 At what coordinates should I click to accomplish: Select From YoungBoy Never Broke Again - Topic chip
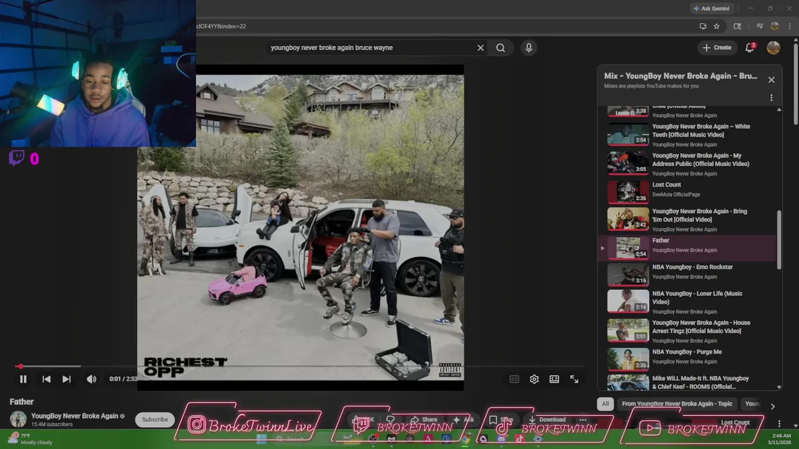(677, 404)
